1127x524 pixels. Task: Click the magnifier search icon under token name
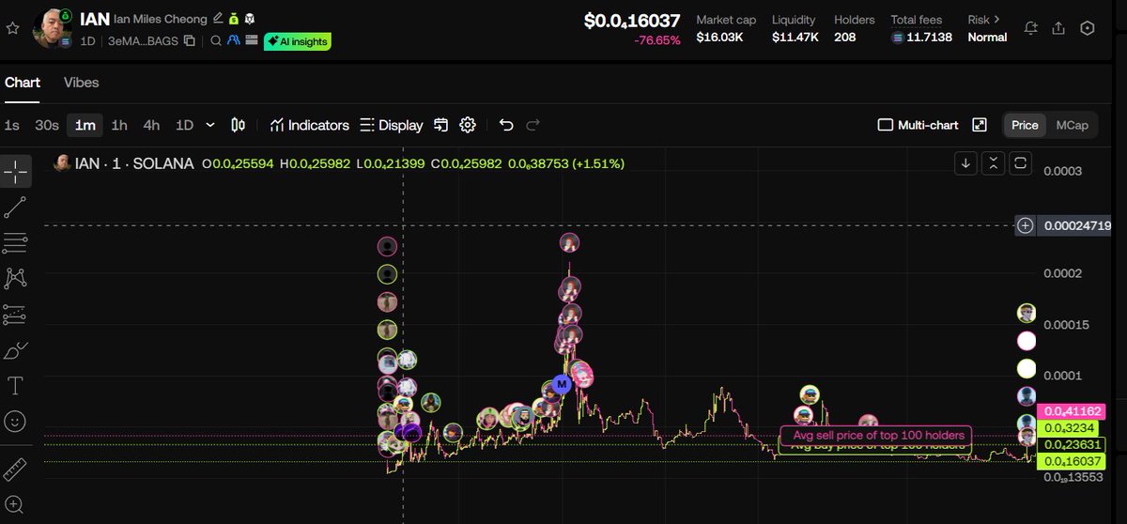pyautogui.click(x=216, y=41)
